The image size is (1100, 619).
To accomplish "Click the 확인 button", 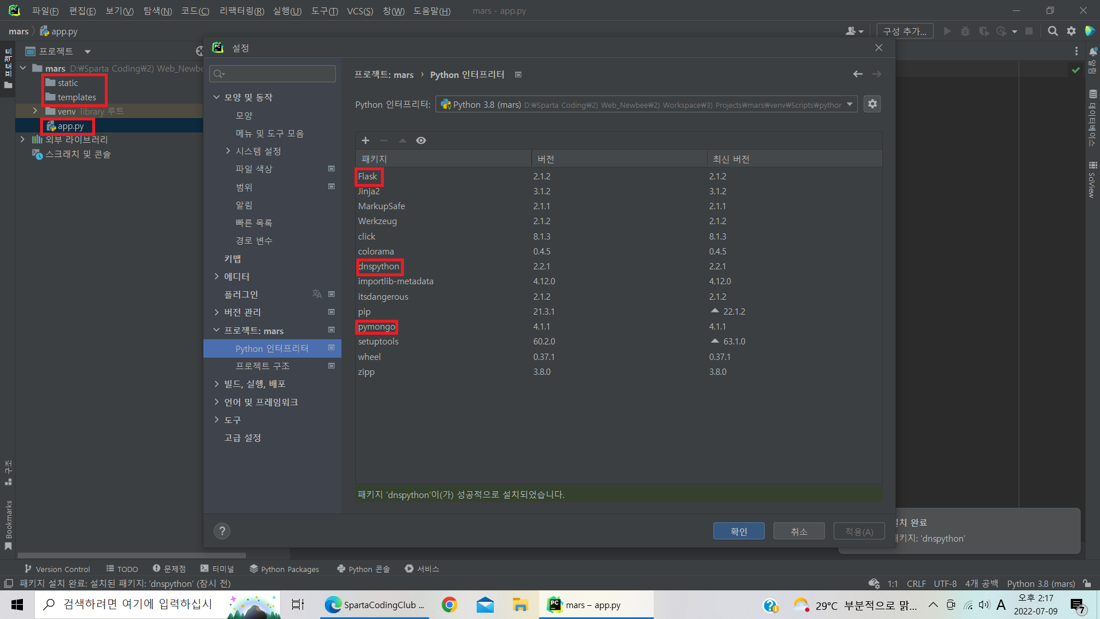I will click(x=738, y=531).
